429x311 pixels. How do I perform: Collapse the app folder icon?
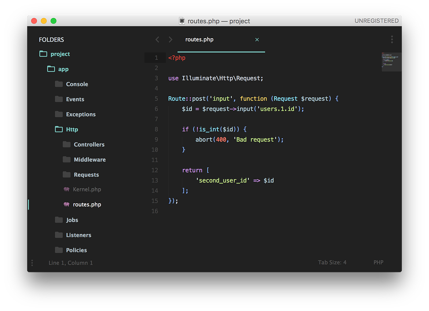pos(51,69)
